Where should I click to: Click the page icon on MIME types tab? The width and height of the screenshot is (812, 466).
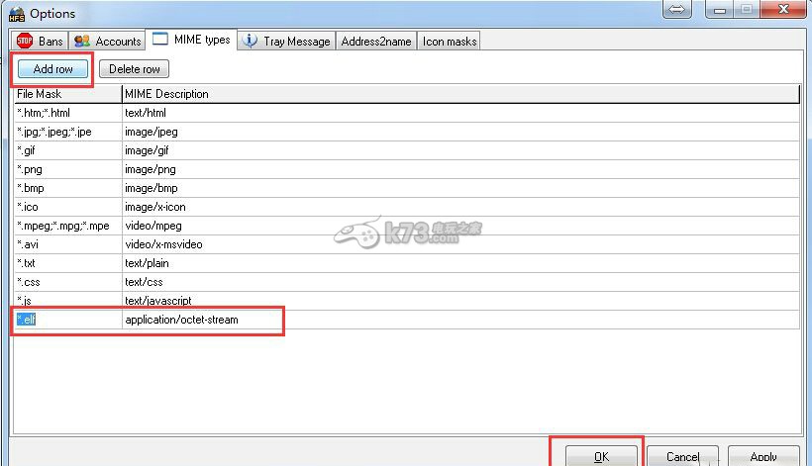(x=160, y=40)
